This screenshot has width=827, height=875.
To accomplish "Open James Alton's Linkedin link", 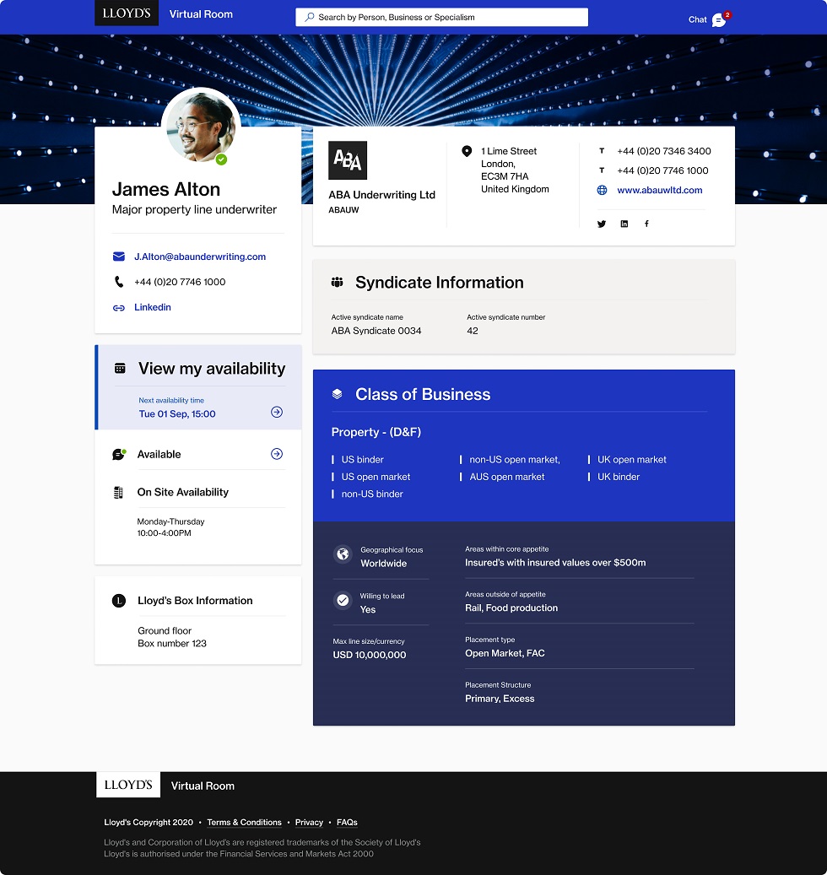I will [153, 307].
